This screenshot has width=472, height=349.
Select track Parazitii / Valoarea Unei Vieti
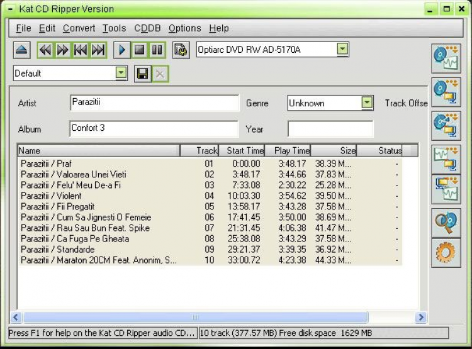pos(210,175)
